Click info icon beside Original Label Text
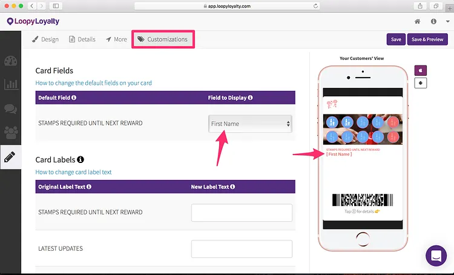Viewport: 454px width, 275px height. (89, 187)
